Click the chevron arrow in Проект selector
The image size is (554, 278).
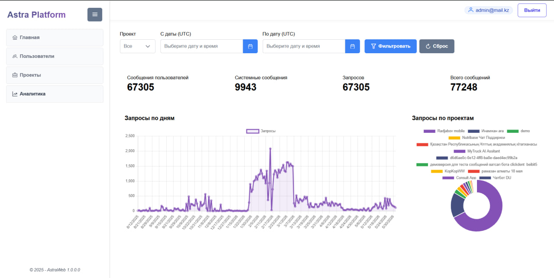click(x=148, y=46)
